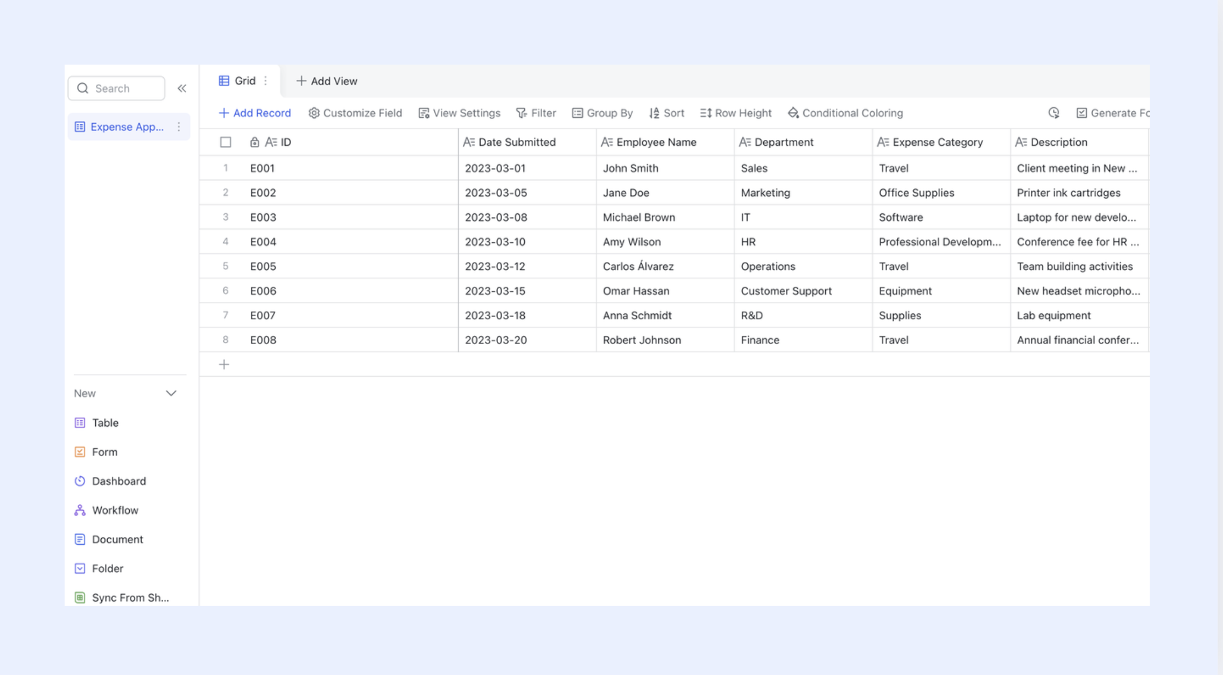Click the Group By icon
Image resolution: width=1223 pixels, height=675 pixels.
pos(577,113)
